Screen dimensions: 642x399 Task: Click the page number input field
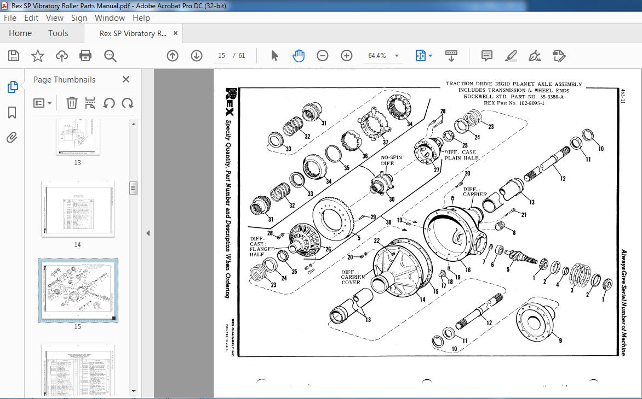click(222, 56)
